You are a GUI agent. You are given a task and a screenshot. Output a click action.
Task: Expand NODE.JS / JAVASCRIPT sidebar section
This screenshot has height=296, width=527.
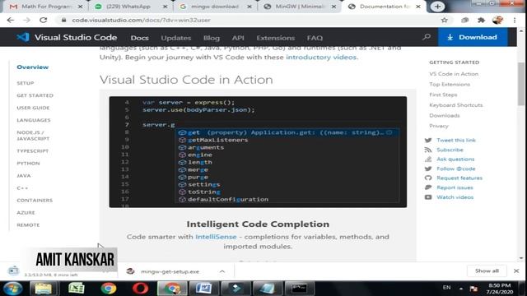pyautogui.click(x=33, y=136)
